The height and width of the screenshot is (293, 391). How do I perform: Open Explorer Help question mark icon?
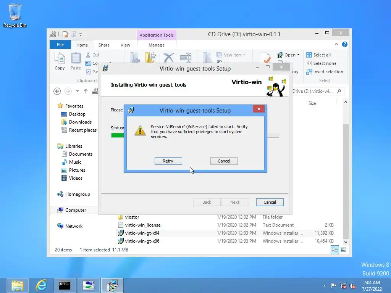[x=345, y=44]
